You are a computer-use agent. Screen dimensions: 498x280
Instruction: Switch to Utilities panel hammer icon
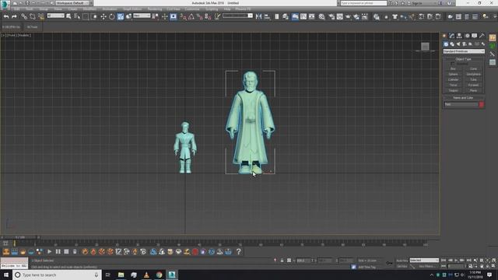tap(482, 36)
